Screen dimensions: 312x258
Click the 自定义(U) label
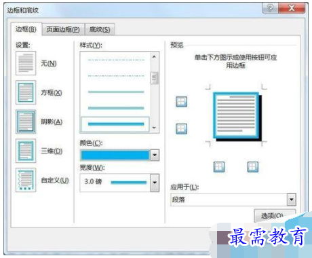coord(55,180)
